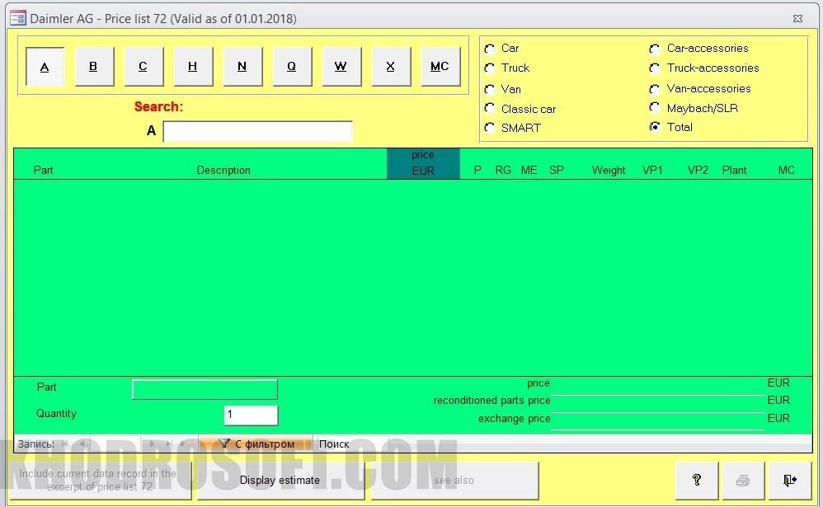Click the Display estimate button
This screenshot has width=823, height=507.
tap(280, 481)
